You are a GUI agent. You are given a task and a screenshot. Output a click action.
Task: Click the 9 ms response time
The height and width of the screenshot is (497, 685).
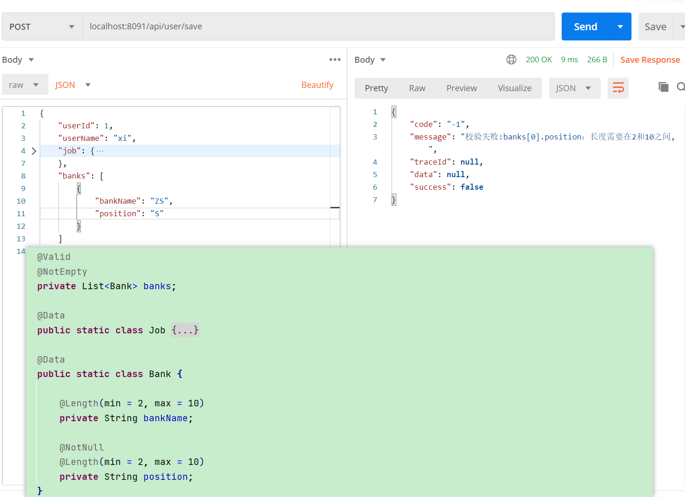(570, 60)
